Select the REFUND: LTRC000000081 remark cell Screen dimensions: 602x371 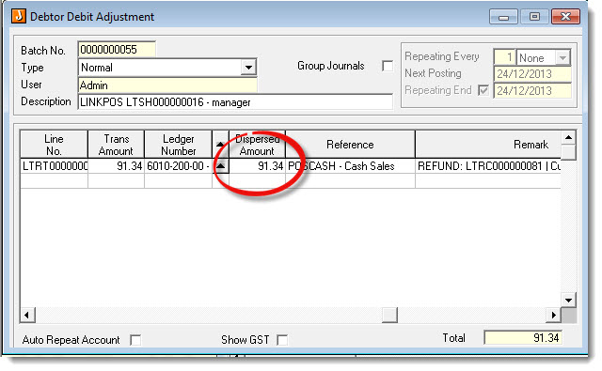(488, 166)
